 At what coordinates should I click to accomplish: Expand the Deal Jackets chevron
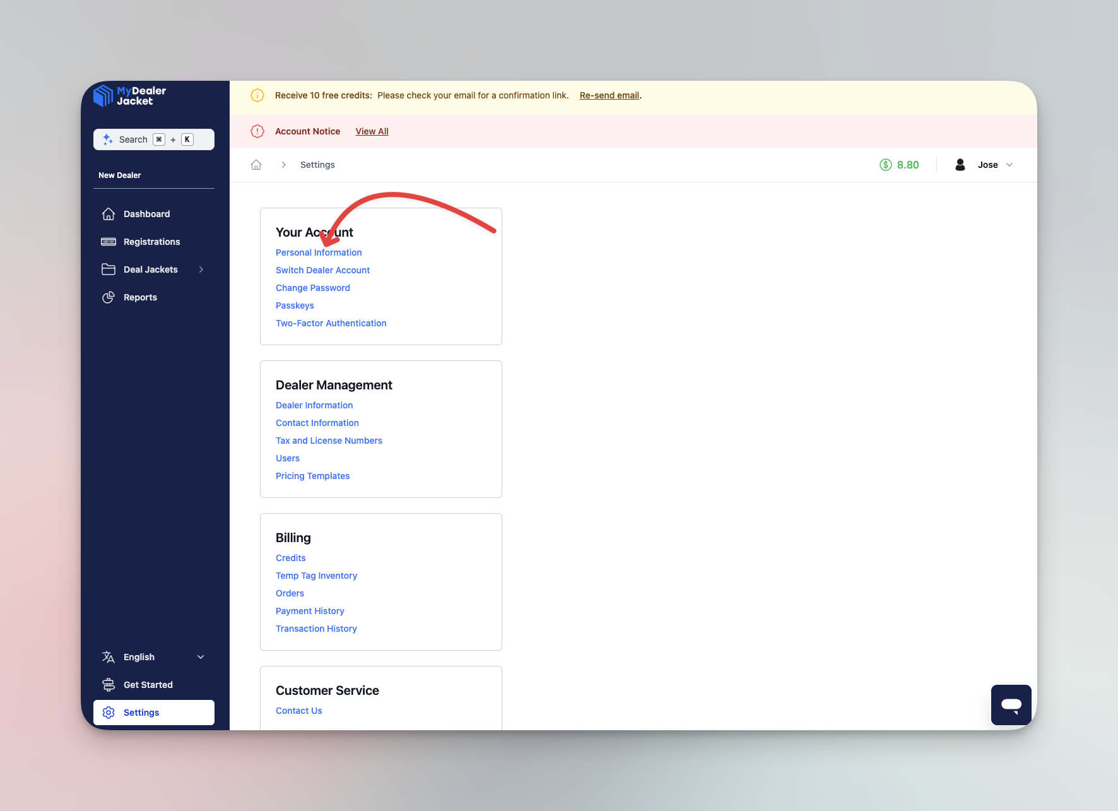pyautogui.click(x=201, y=269)
